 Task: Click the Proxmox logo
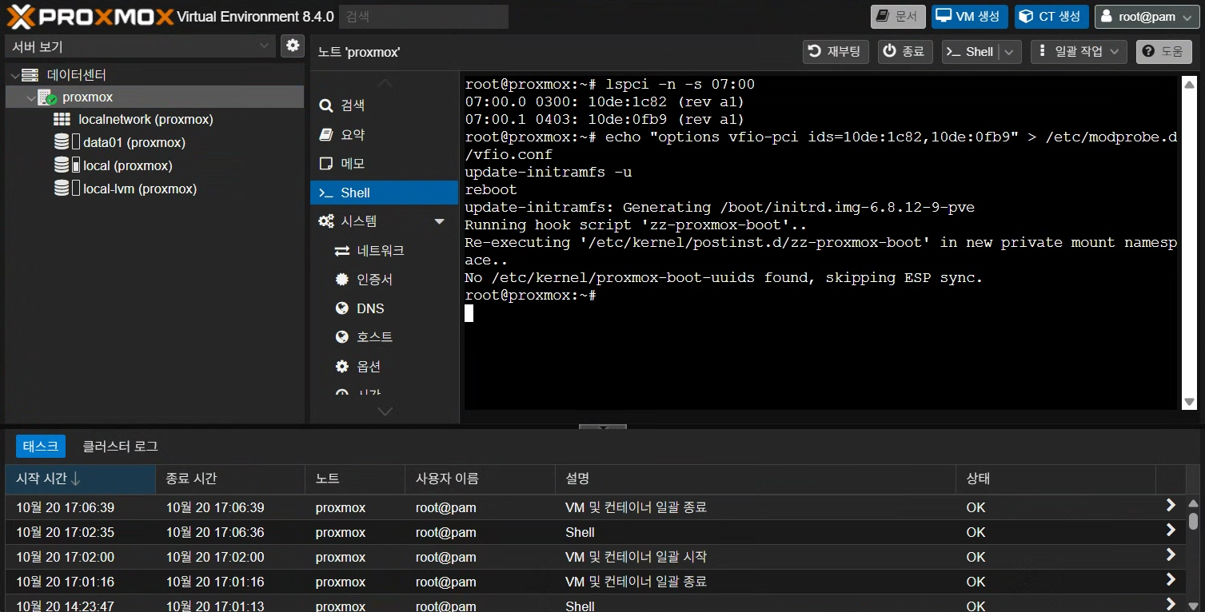[x=90, y=17]
